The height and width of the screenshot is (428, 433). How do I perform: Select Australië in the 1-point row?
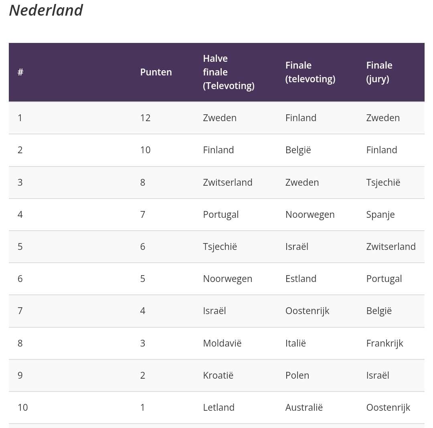[x=304, y=407]
